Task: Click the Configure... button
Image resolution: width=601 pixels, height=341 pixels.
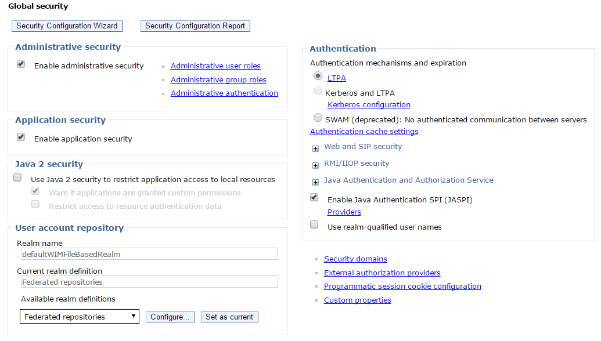Action: point(170,317)
